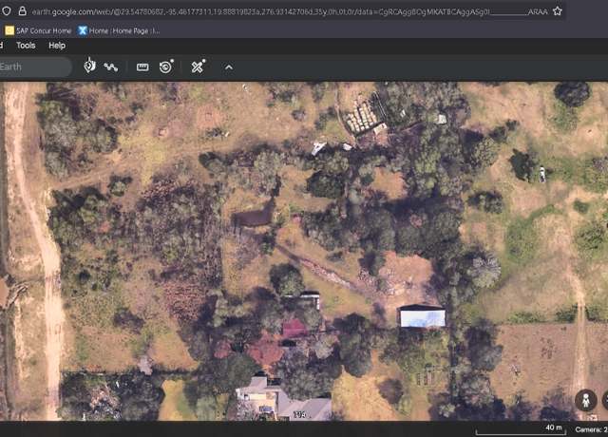Click the Search Google Earth field
The height and width of the screenshot is (437, 608).
35,66
